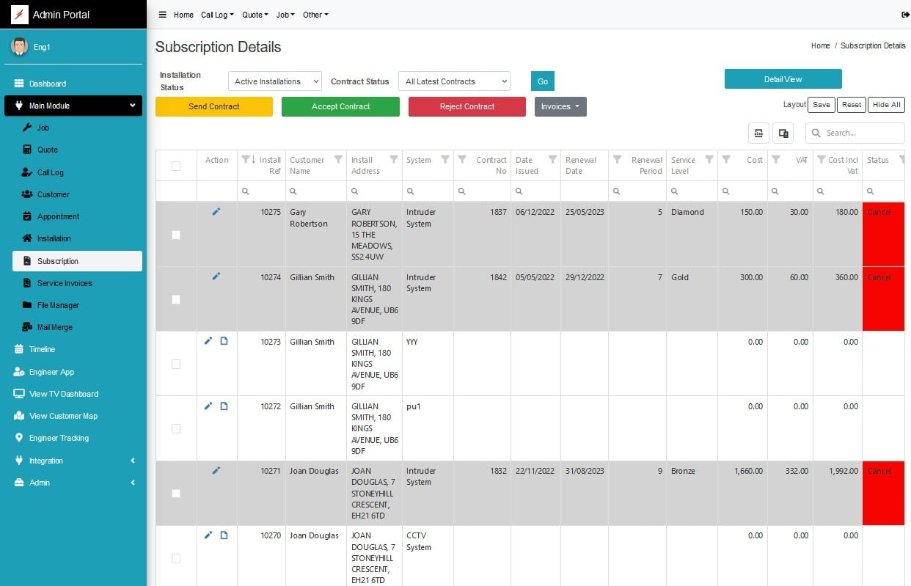Click filter icon on Customer Name column
Image resolution: width=911 pixels, height=586 pixels.
pyautogui.click(x=338, y=160)
